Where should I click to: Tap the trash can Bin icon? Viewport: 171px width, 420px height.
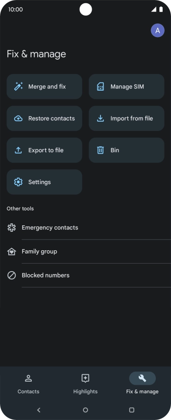[x=100, y=150]
